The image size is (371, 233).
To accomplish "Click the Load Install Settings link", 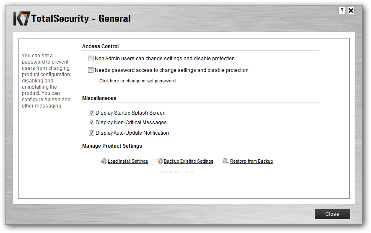I will pyautogui.click(x=128, y=161).
